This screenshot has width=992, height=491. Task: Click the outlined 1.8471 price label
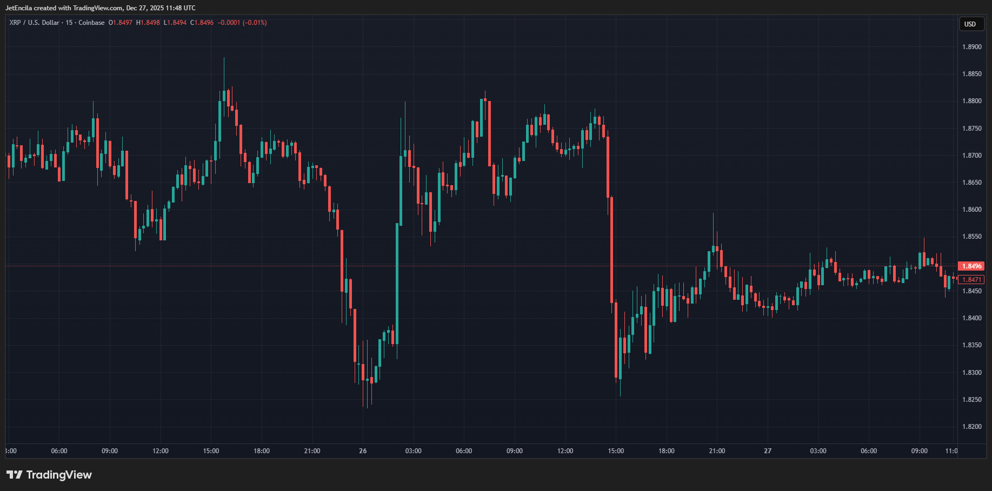click(971, 280)
